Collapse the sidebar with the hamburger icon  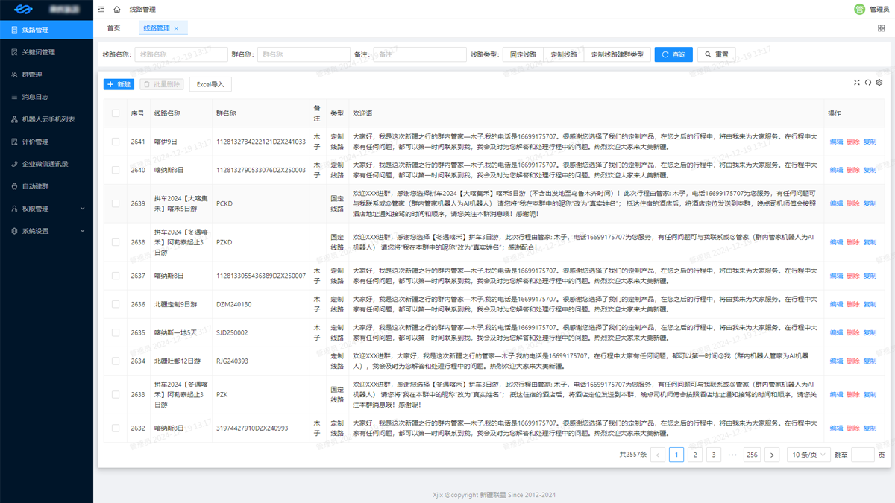tap(101, 10)
